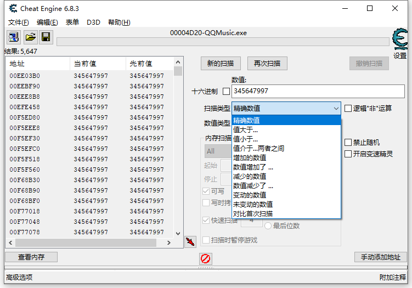This screenshot has width=412, height=288.
Task: Toggle the 逻辑"非"运算 checkbox
Action: point(348,108)
